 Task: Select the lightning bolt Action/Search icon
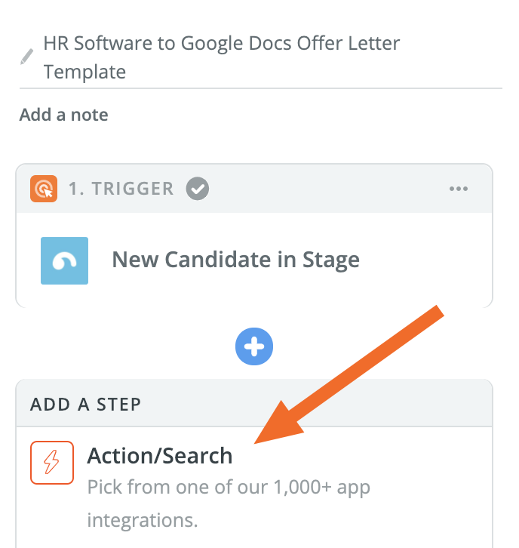[52, 463]
